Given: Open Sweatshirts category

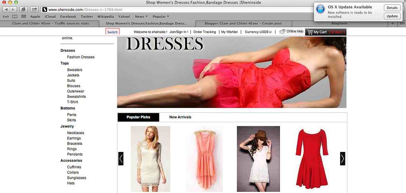Looking at the screenshot, I should click(x=77, y=96).
